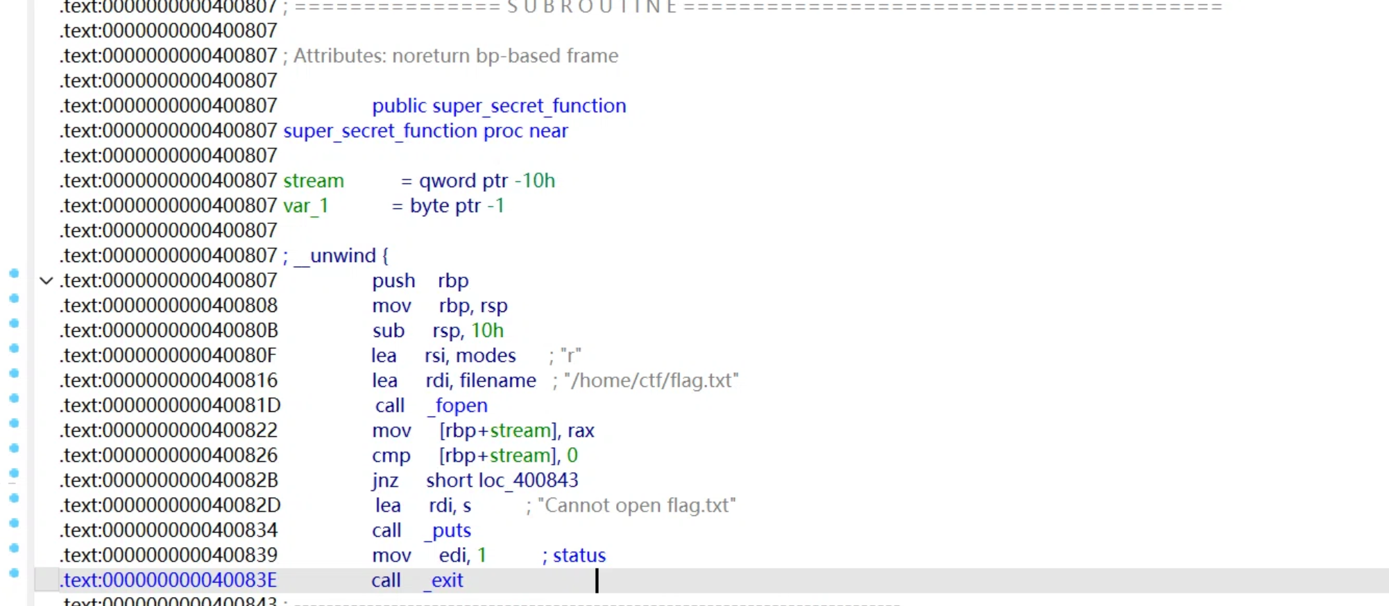The height and width of the screenshot is (606, 1389).
Task: Follow the _puts call target
Action: tap(448, 530)
